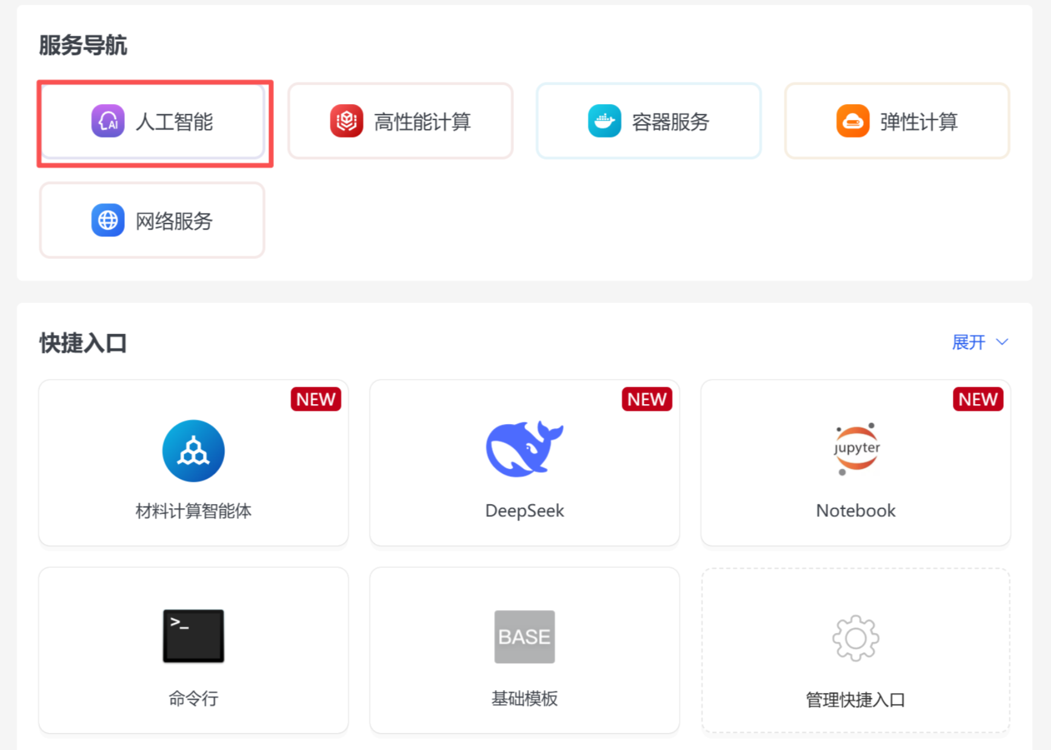Click the purple AI icon for 人工智能
Image resolution: width=1051 pixels, height=750 pixels.
click(108, 121)
